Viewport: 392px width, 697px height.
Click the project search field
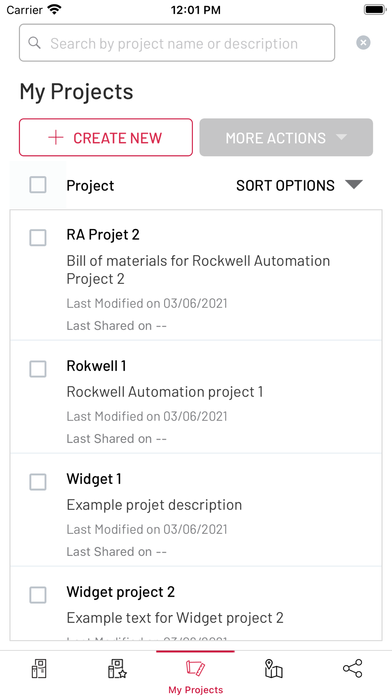pyautogui.click(x=176, y=43)
